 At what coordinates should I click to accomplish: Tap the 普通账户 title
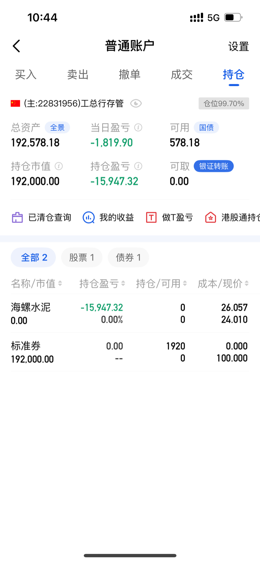[130, 46]
